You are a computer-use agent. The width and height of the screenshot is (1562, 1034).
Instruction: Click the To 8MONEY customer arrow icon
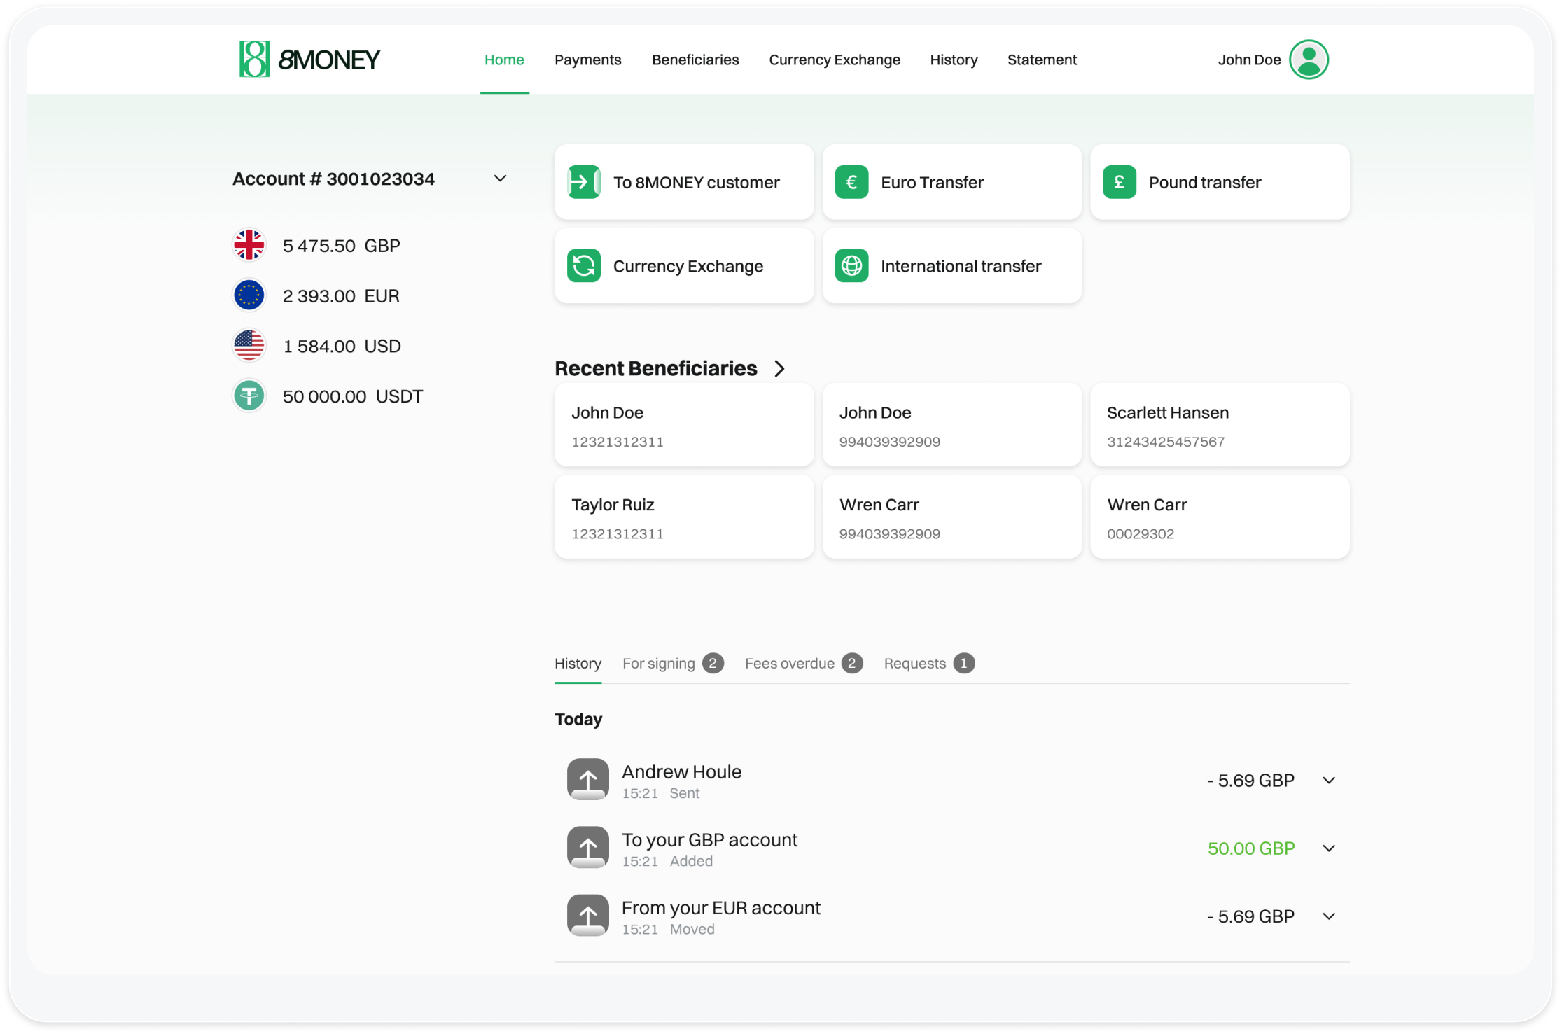(x=584, y=182)
